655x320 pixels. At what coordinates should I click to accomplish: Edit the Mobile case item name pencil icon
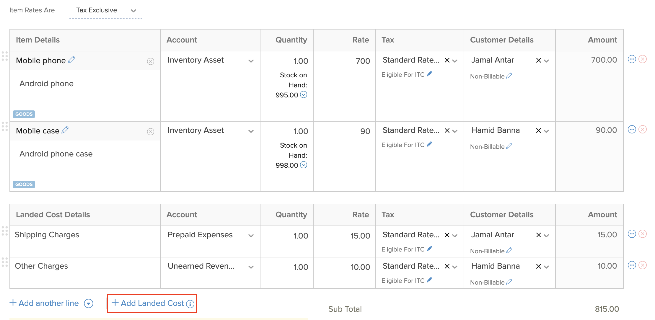(x=66, y=130)
